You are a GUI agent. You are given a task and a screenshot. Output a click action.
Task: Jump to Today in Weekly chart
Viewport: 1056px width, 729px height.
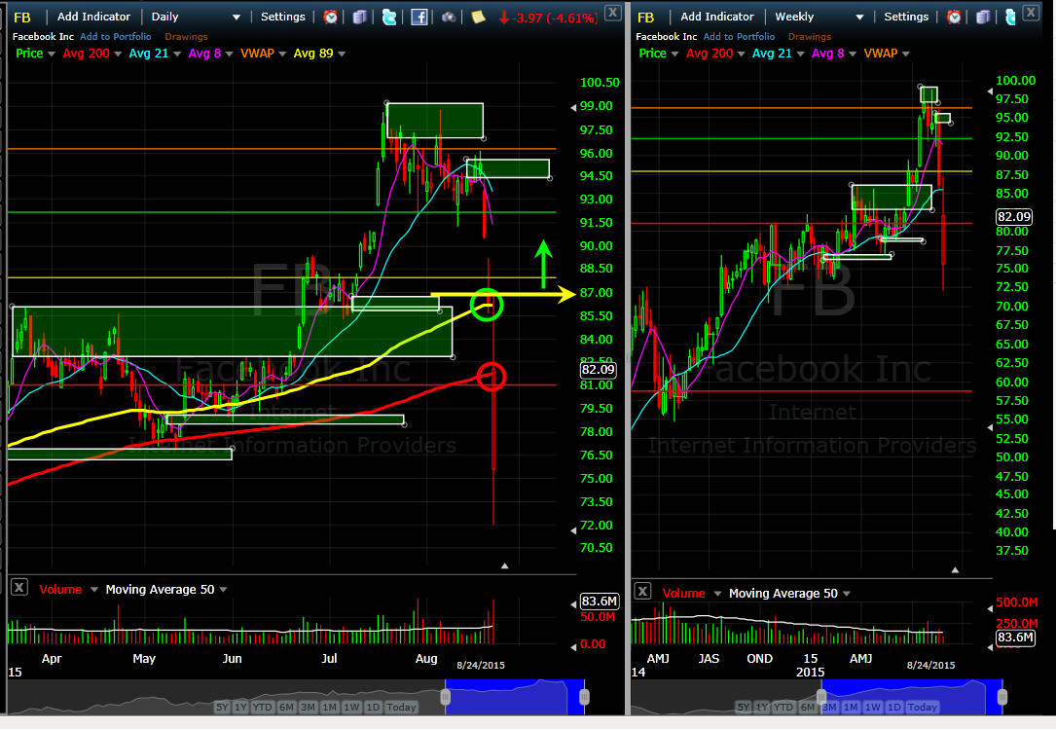tap(922, 708)
